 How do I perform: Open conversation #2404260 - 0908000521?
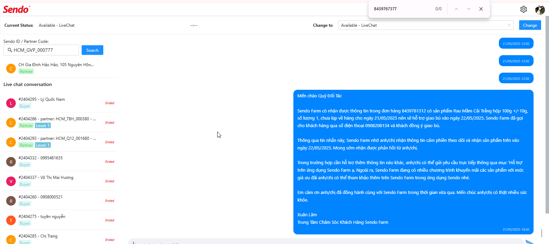[60, 200]
